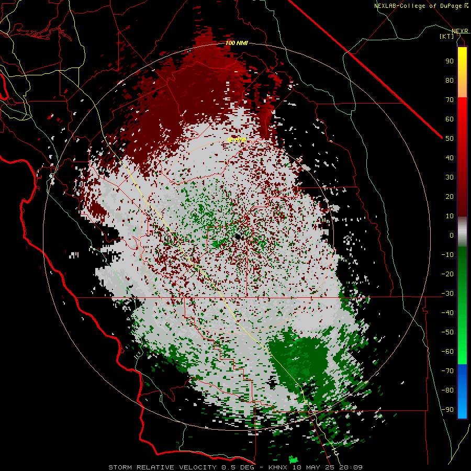Viewport: 471px width, 471px height.
Task: Click the 0 value on velocity scale
Action: tap(452, 235)
